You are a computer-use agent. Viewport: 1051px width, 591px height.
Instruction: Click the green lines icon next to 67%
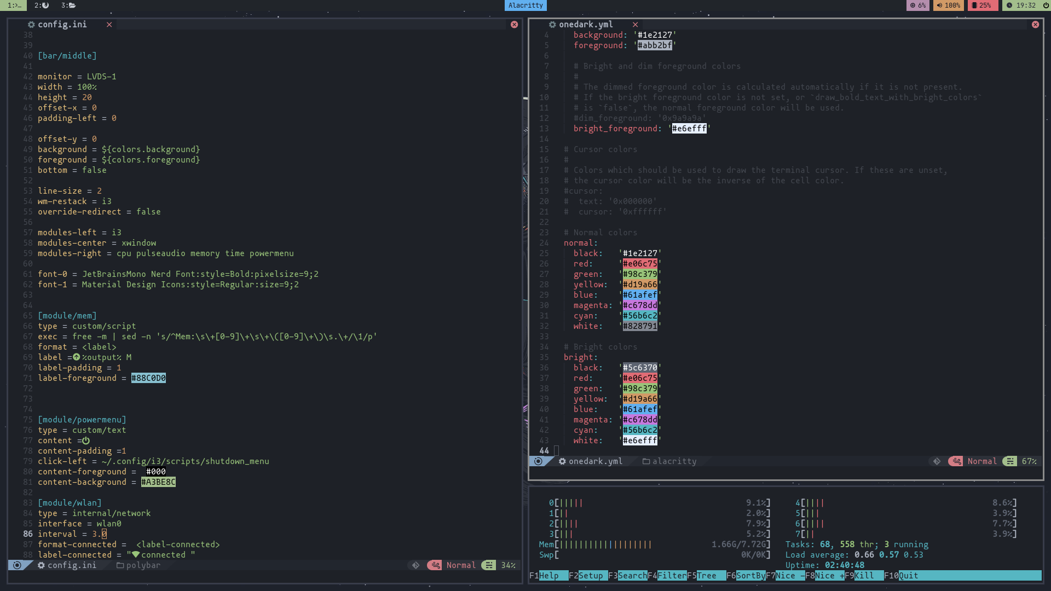[1009, 461]
